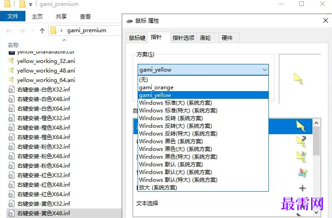Image resolution: width=332 pixels, height=218 pixels.
Task: Click the 右键安装-黄色X48.inf file icon
Action: pos(11,213)
